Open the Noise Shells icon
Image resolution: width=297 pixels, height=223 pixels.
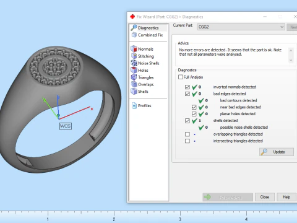pos(134,63)
